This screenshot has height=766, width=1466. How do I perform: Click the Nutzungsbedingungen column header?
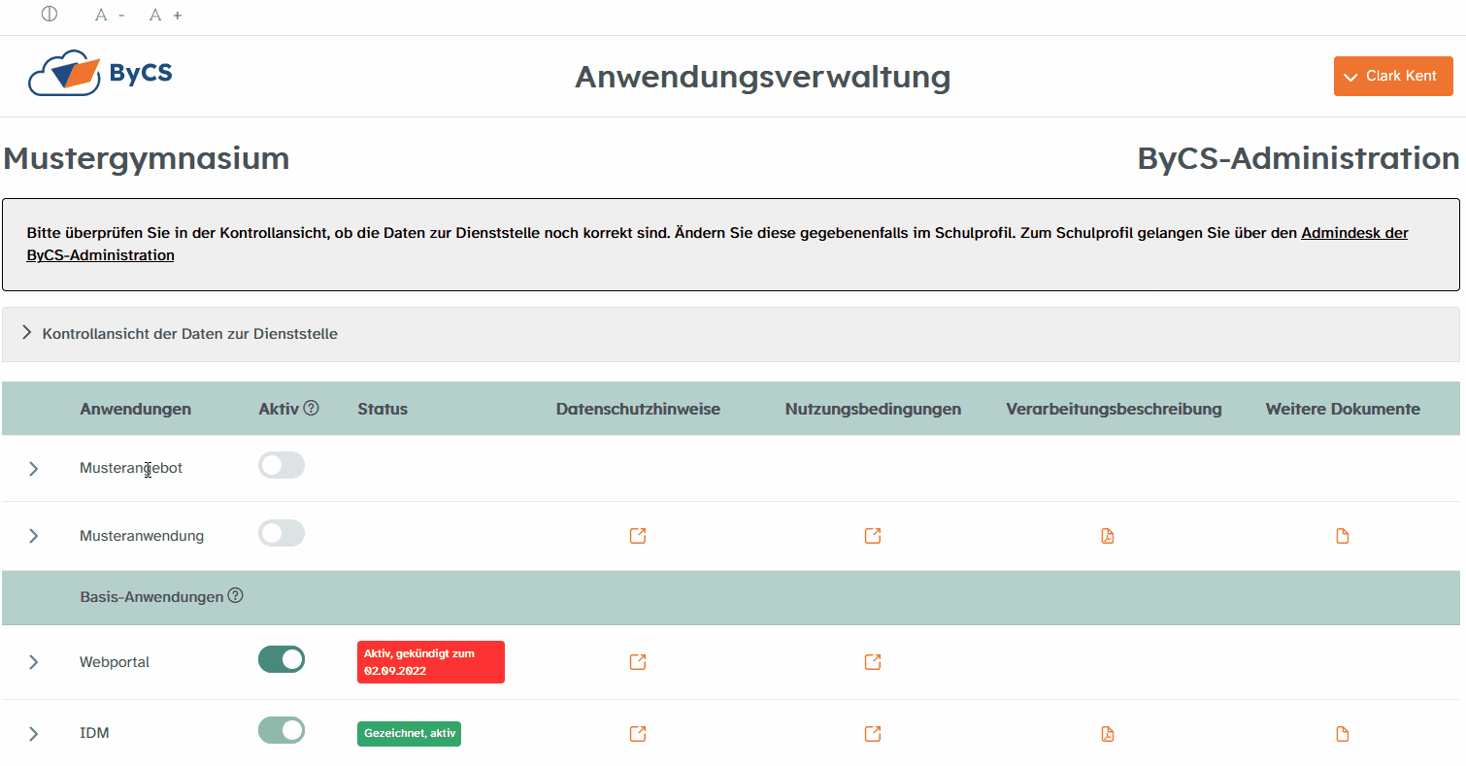pyautogui.click(x=873, y=409)
